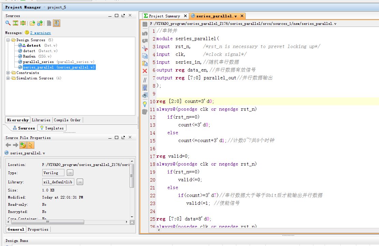Float the Sources panel

tap(123, 15)
